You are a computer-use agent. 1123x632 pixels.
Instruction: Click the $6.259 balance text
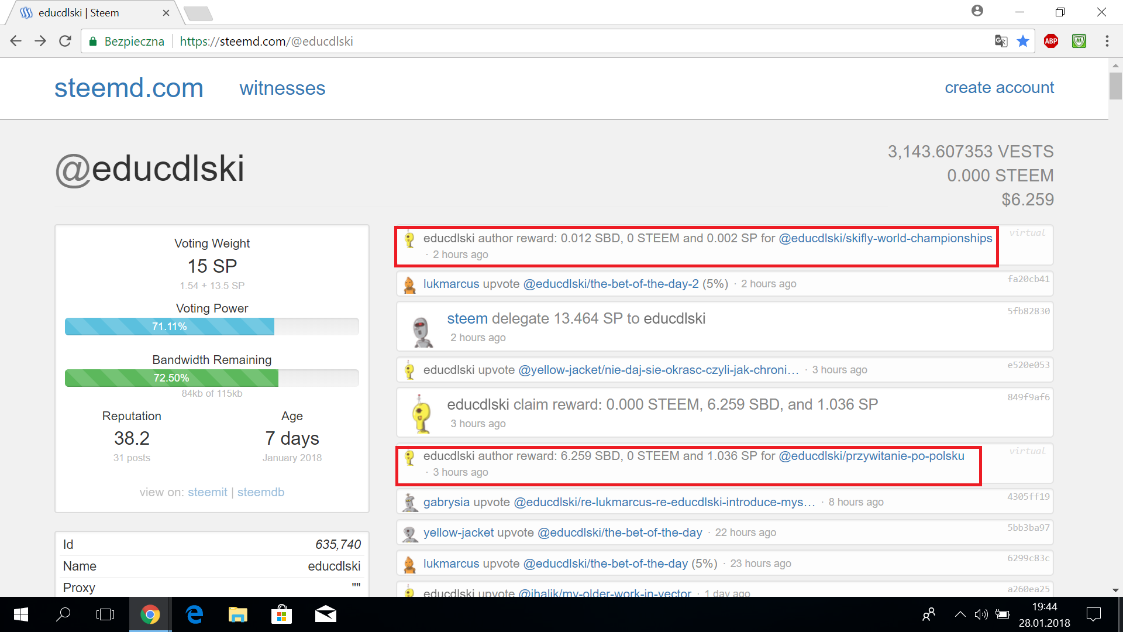1028,200
